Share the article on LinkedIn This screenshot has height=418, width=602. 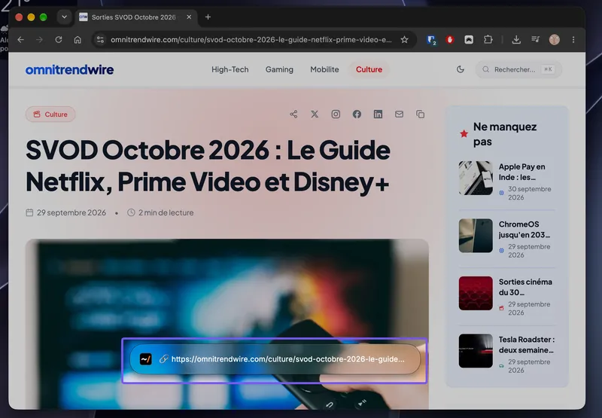tap(379, 114)
